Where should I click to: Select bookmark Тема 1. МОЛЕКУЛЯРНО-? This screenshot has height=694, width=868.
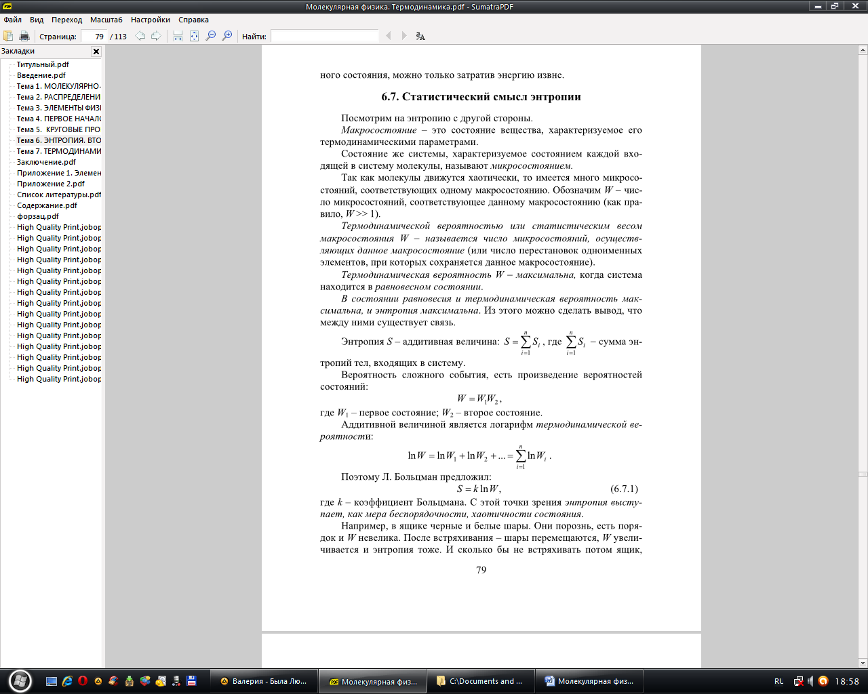[x=58, y=86]
